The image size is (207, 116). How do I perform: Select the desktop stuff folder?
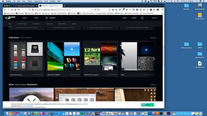click(x=200, y=55)
